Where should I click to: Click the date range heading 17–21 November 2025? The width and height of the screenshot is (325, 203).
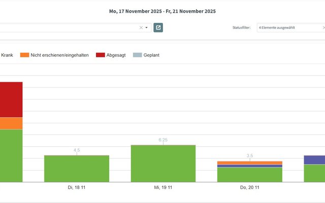(x=162, y=11)
